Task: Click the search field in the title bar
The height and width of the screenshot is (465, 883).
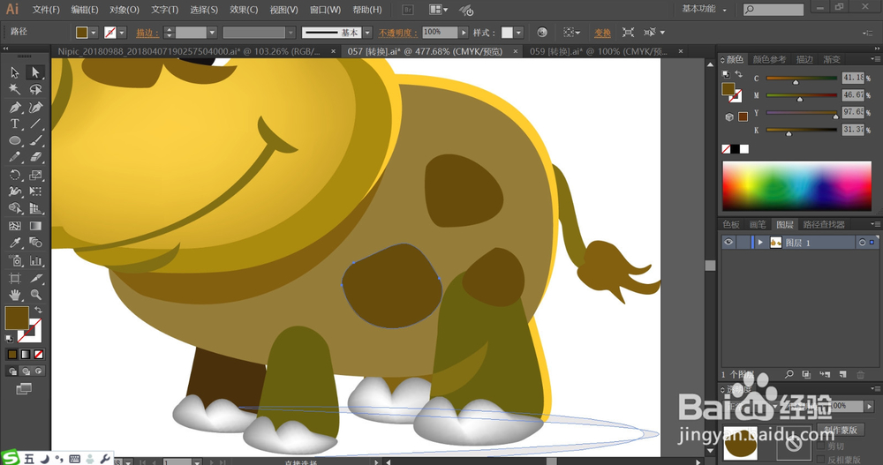Action: click(774, 10)
